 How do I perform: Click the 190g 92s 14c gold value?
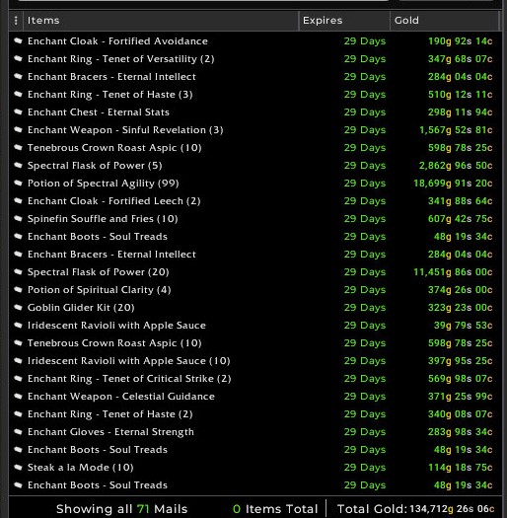click(x=460, y=41)
